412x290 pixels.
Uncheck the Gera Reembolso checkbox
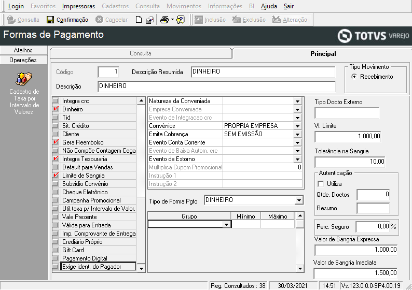click(56, 142)
